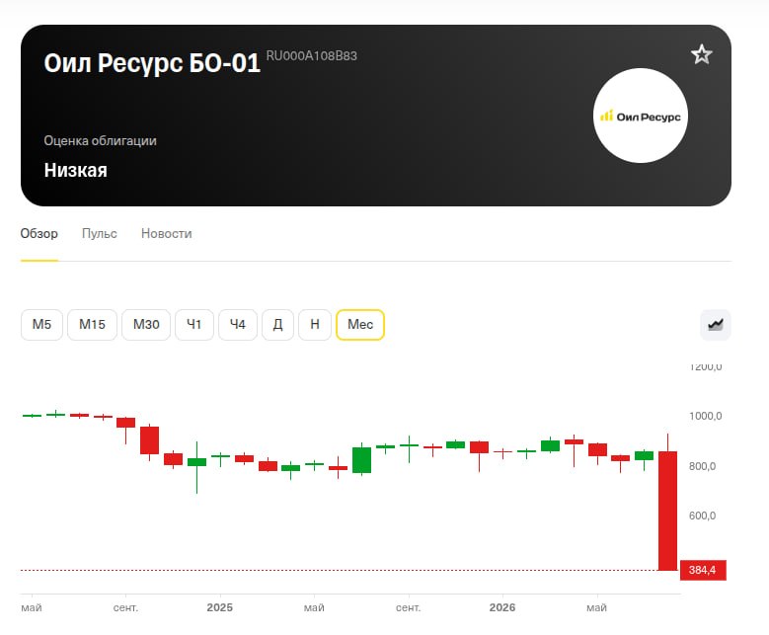Select the М15 timeframe
Screen dimensions: 769x635
[x=92, y=324]
